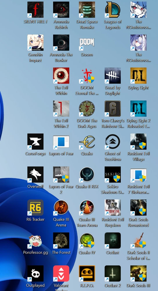
Task: Click the Outlast 2 cross icon
Action: tap(113, 273)
